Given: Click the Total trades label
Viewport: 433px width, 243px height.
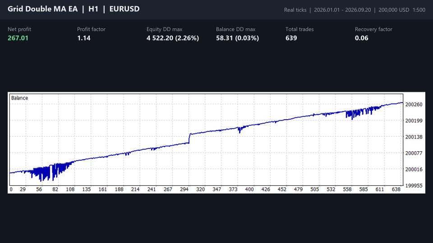Looking at the screenshot, I should (x=299, y=29).
